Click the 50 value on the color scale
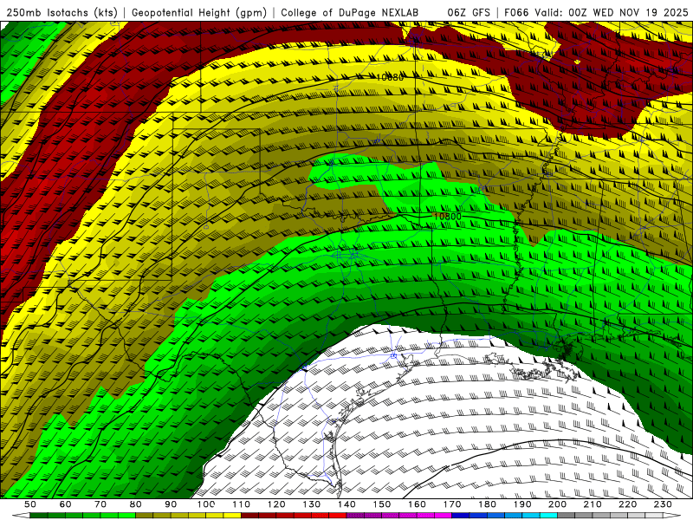Screen dimensions: 693x520 [30, 504]
